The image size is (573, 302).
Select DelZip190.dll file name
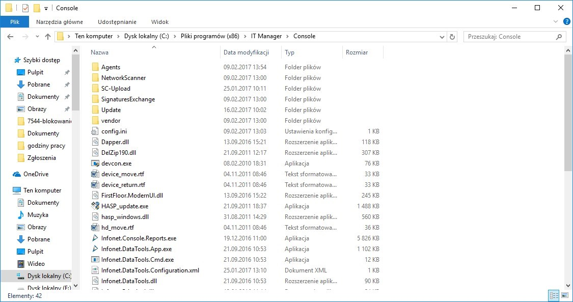point(119,153)
